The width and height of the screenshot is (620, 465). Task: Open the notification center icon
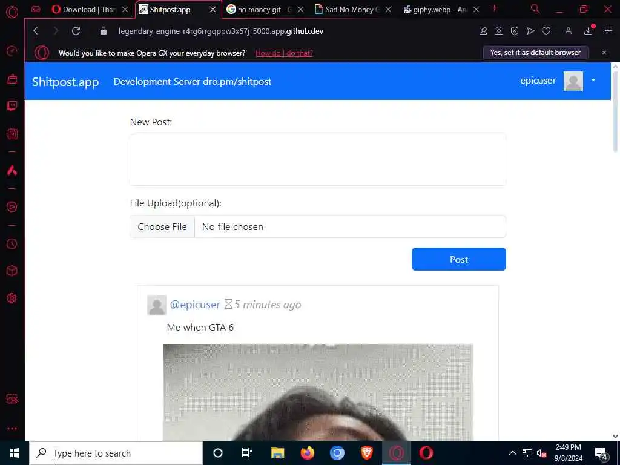coord(601,453)
